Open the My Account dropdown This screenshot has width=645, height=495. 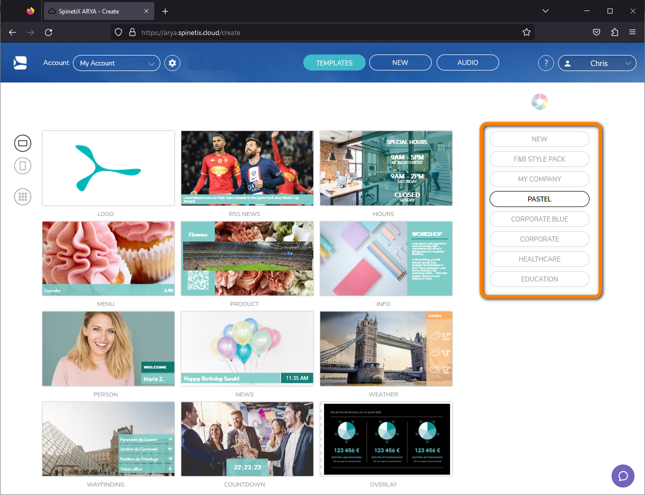[x=116, y=63]
